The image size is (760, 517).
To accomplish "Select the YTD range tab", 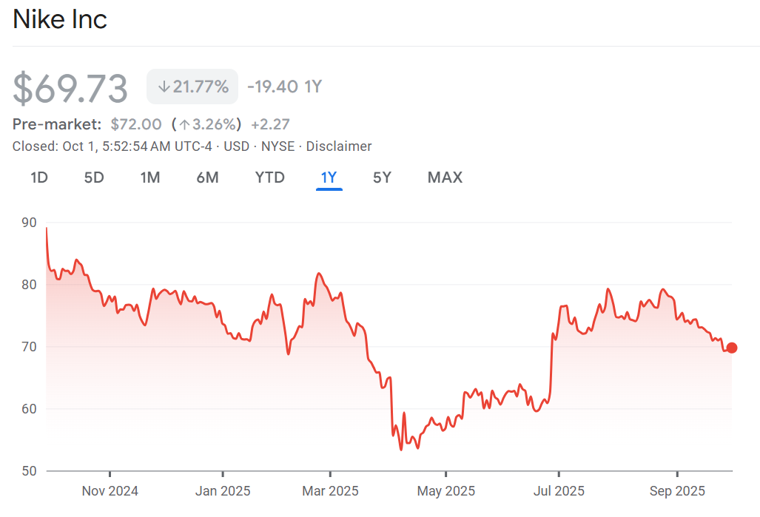I will click(269, 178).
